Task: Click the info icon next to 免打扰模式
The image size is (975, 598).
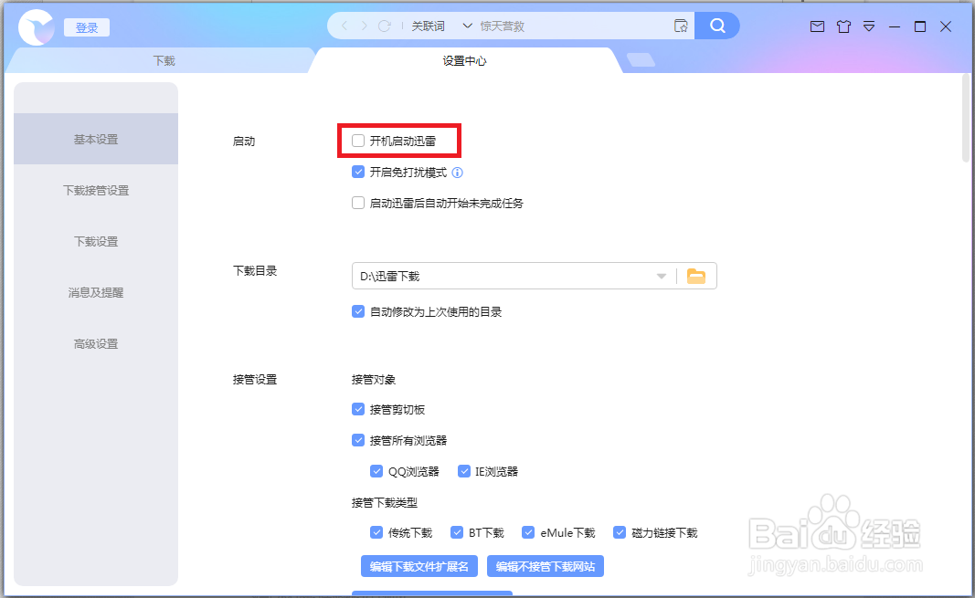Action: point(457,173)
